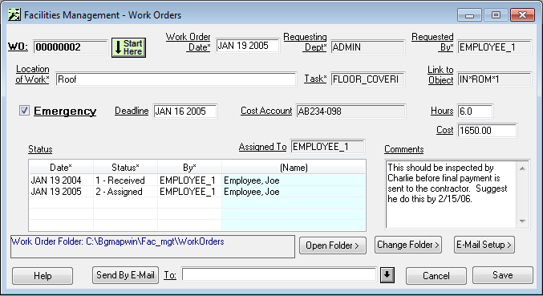
Task: Click the Task* label
Action: click(315, 79)
